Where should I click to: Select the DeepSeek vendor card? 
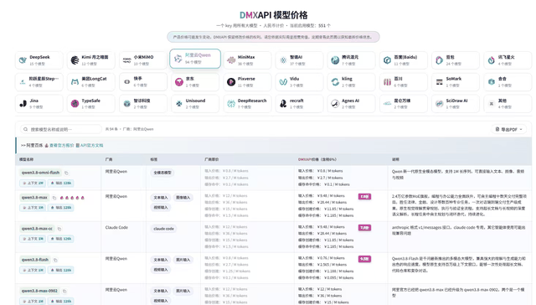point(39,60)
